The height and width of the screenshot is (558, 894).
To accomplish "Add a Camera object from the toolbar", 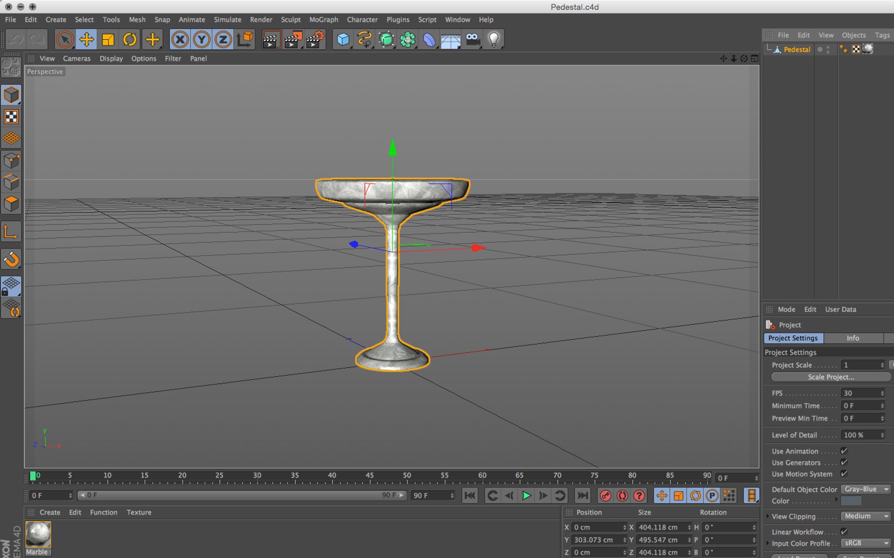I will click(473, 39).
